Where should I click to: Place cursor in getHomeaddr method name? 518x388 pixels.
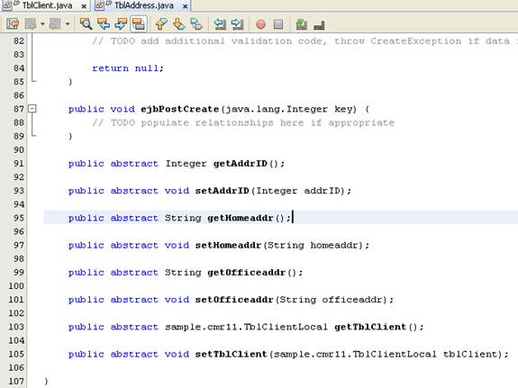coord(241,218)
